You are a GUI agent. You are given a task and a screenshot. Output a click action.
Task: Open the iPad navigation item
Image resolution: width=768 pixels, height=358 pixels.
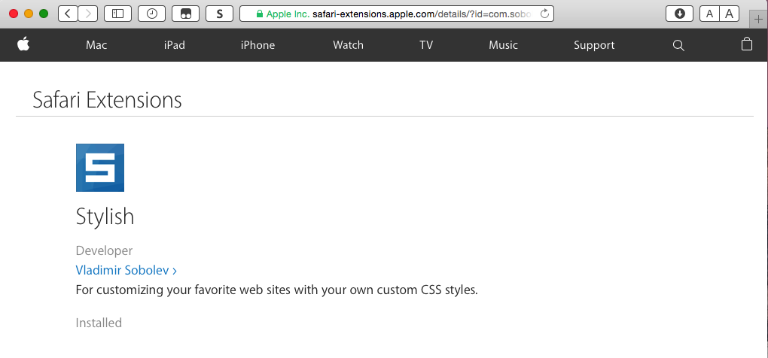tap(175, 45)
